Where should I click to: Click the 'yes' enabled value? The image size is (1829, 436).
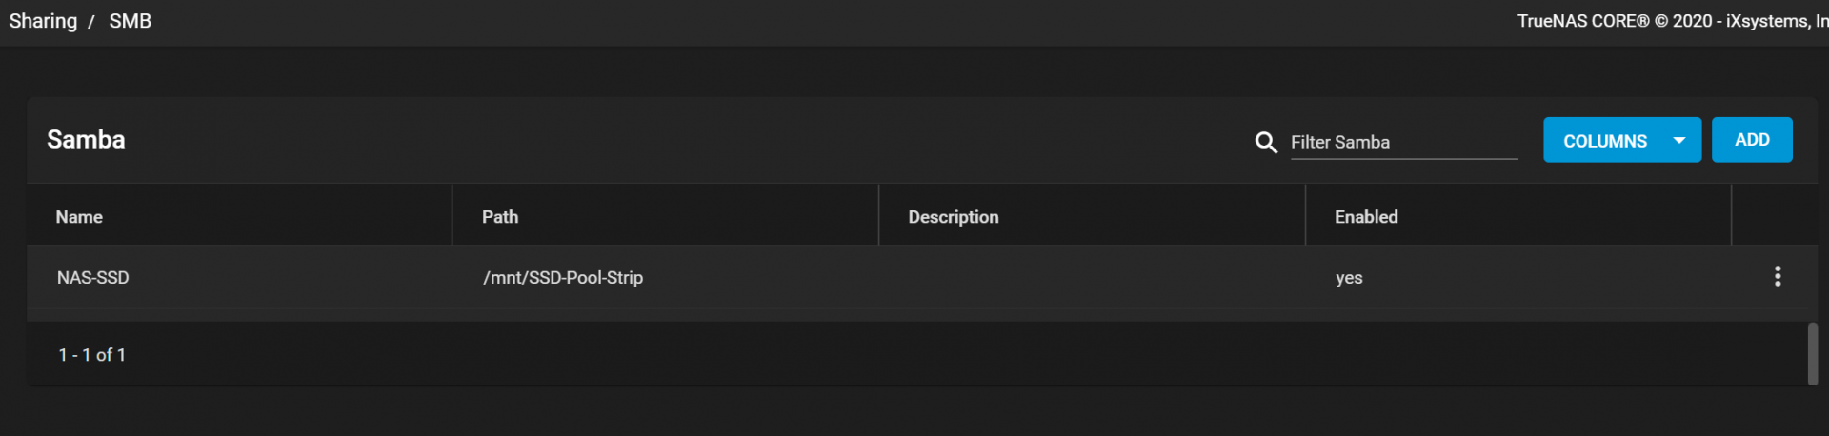(x=1349, y=278)
